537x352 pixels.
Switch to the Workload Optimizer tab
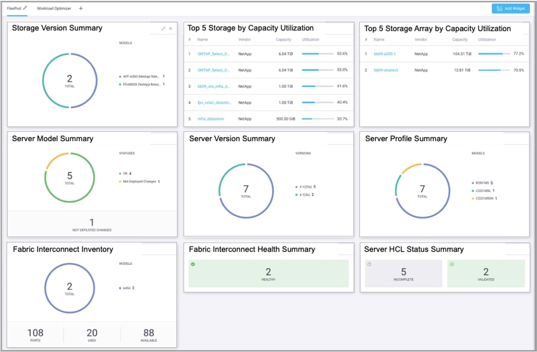point(54,9)
